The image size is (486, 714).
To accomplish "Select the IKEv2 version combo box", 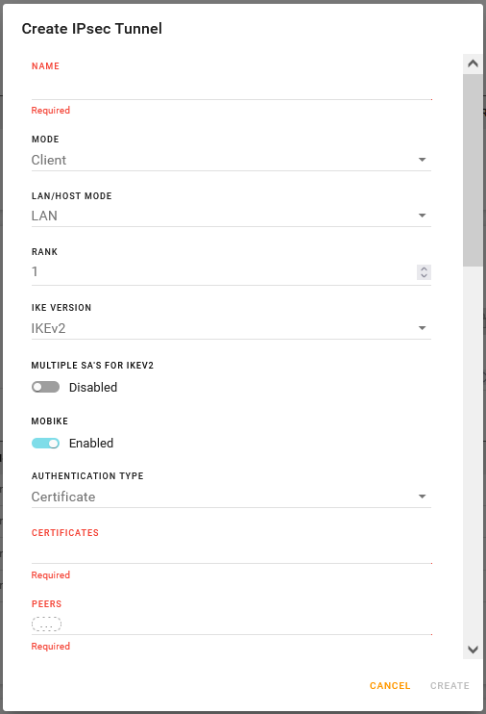I will click(231, 328).
